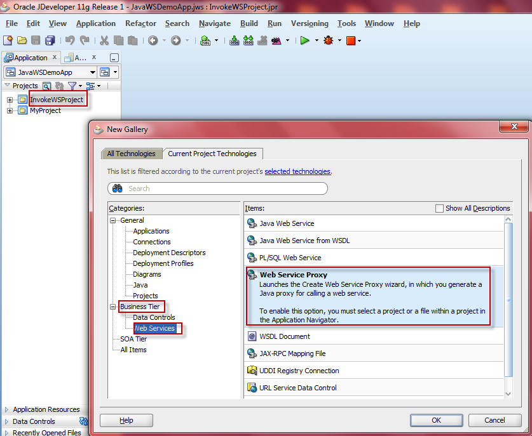
Task: Expand the Application Resources section
Action: (6, 409)
